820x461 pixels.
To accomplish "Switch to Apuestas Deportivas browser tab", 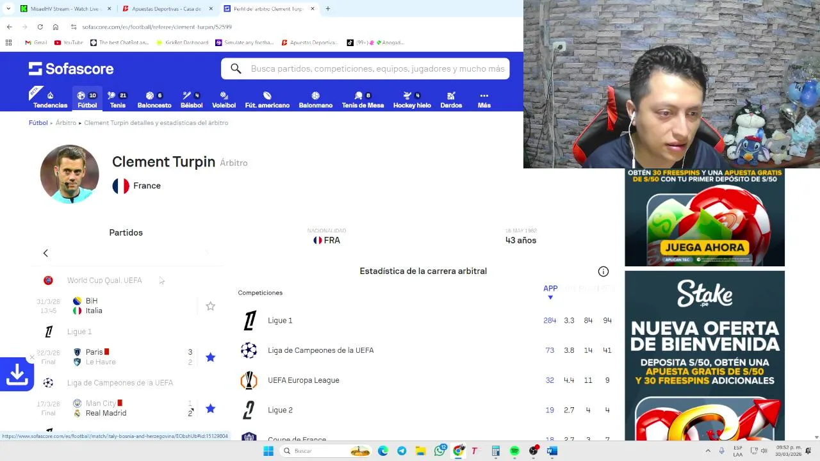I will pyautogui.click(x=167, y=9).
